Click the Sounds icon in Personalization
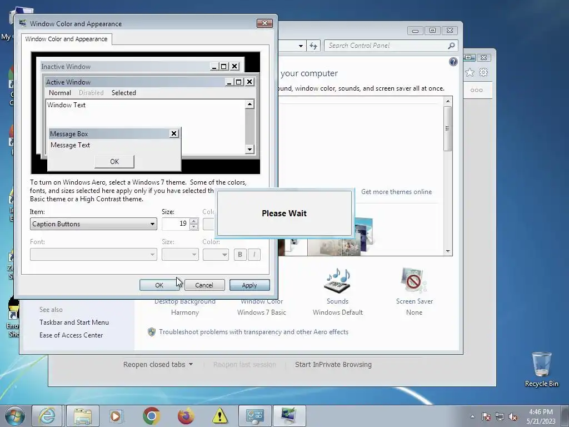 pyautogui.click(x=337, y=280)
